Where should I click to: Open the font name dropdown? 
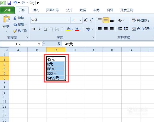pos(68,20)
